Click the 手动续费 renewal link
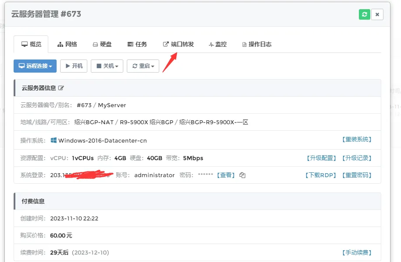Image resolution: width=401 pixels, height=262 pixels. click(356, 252)
